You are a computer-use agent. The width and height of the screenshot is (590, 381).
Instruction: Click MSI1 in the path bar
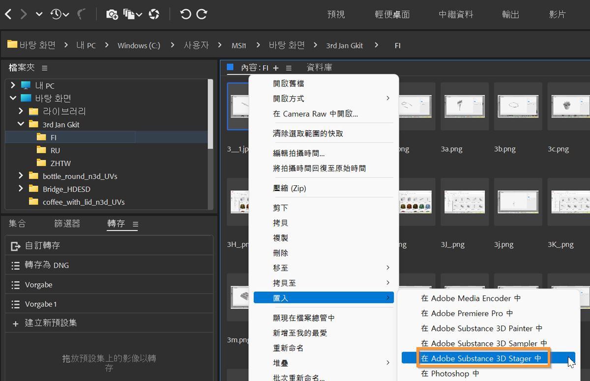pyautogui.click(x=238, y=45)
